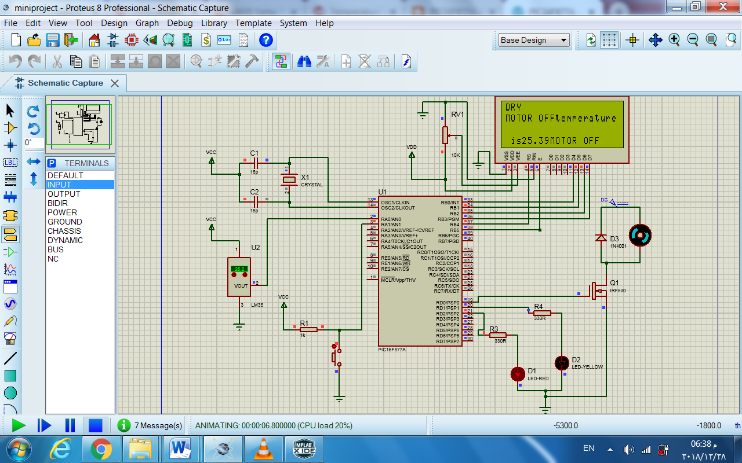Open Source Code 0101 icon
This screenshot has height=463, width=742.
tap(224, 40)
